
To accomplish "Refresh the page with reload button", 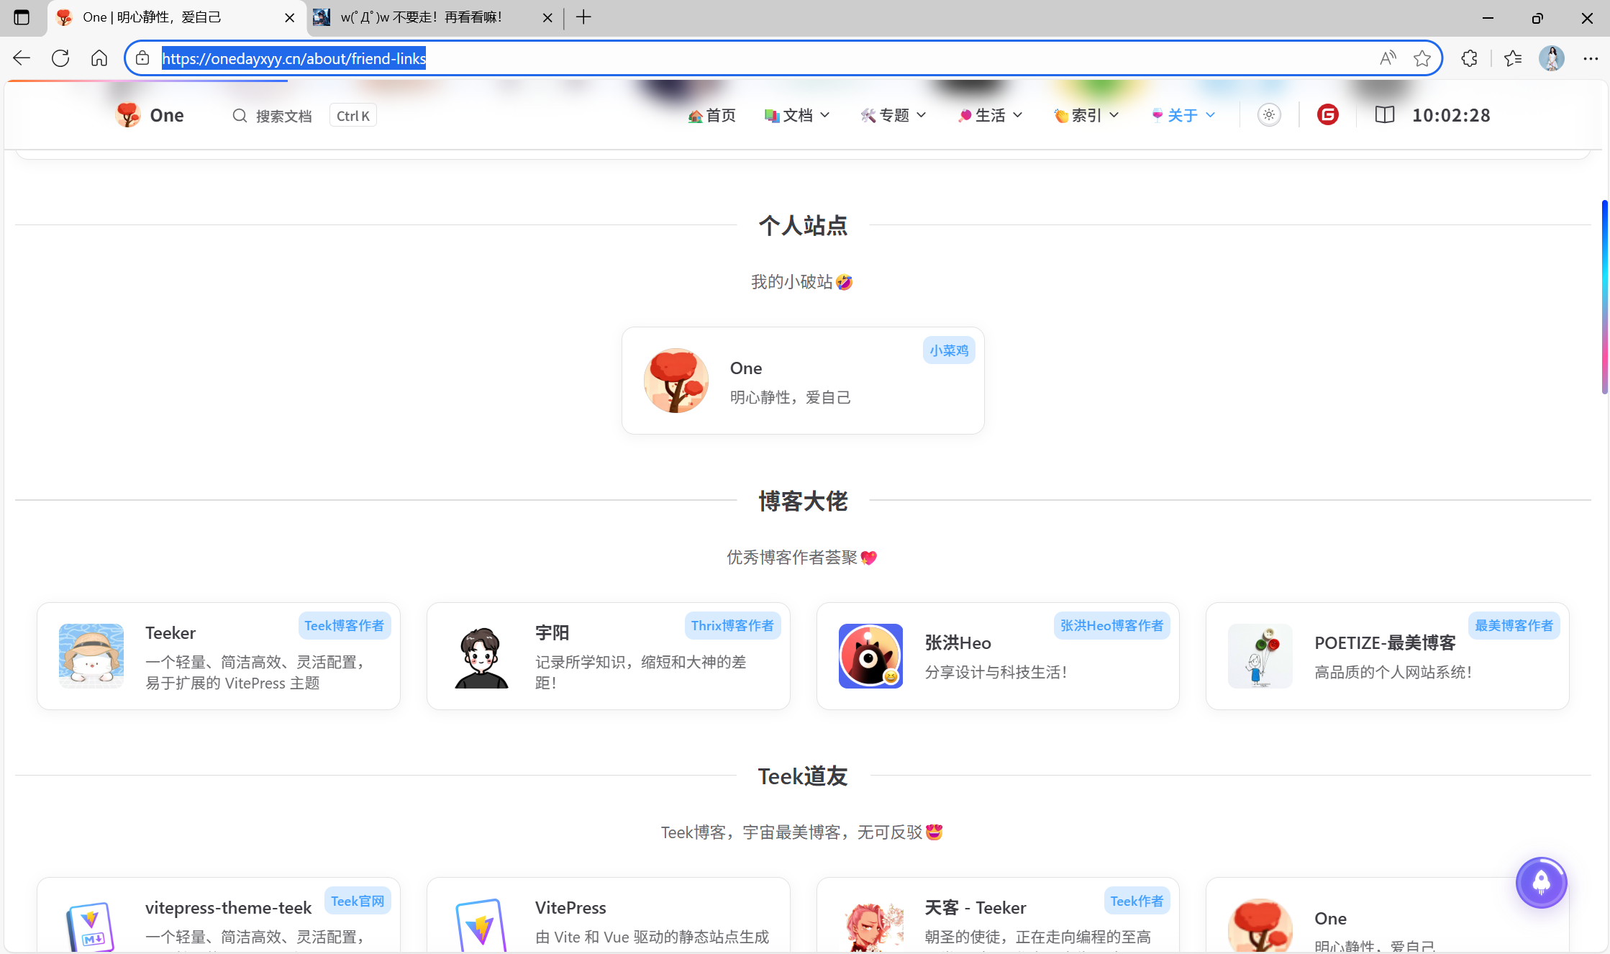I will point(60,58).
